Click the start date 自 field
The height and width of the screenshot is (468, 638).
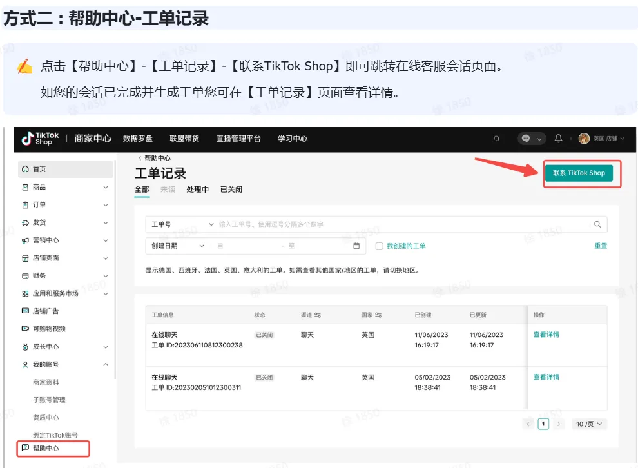point(247,246)
